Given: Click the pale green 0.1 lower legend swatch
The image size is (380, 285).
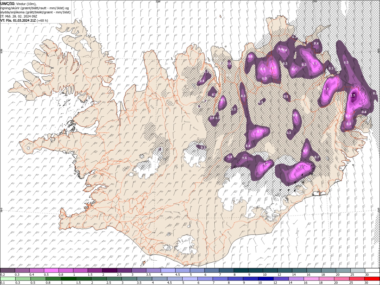Looking at the screenshot, I should [8, 279].
